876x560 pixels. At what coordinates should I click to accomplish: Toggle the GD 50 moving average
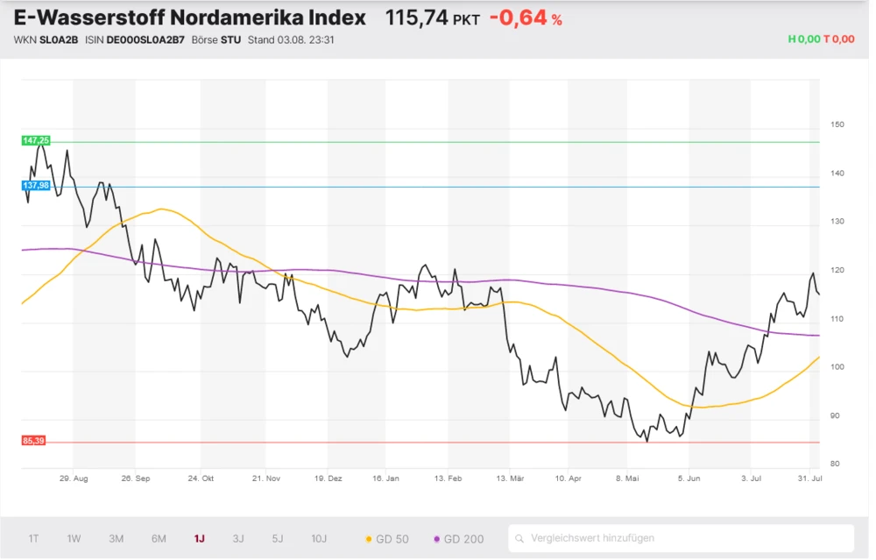coord(386,539)
